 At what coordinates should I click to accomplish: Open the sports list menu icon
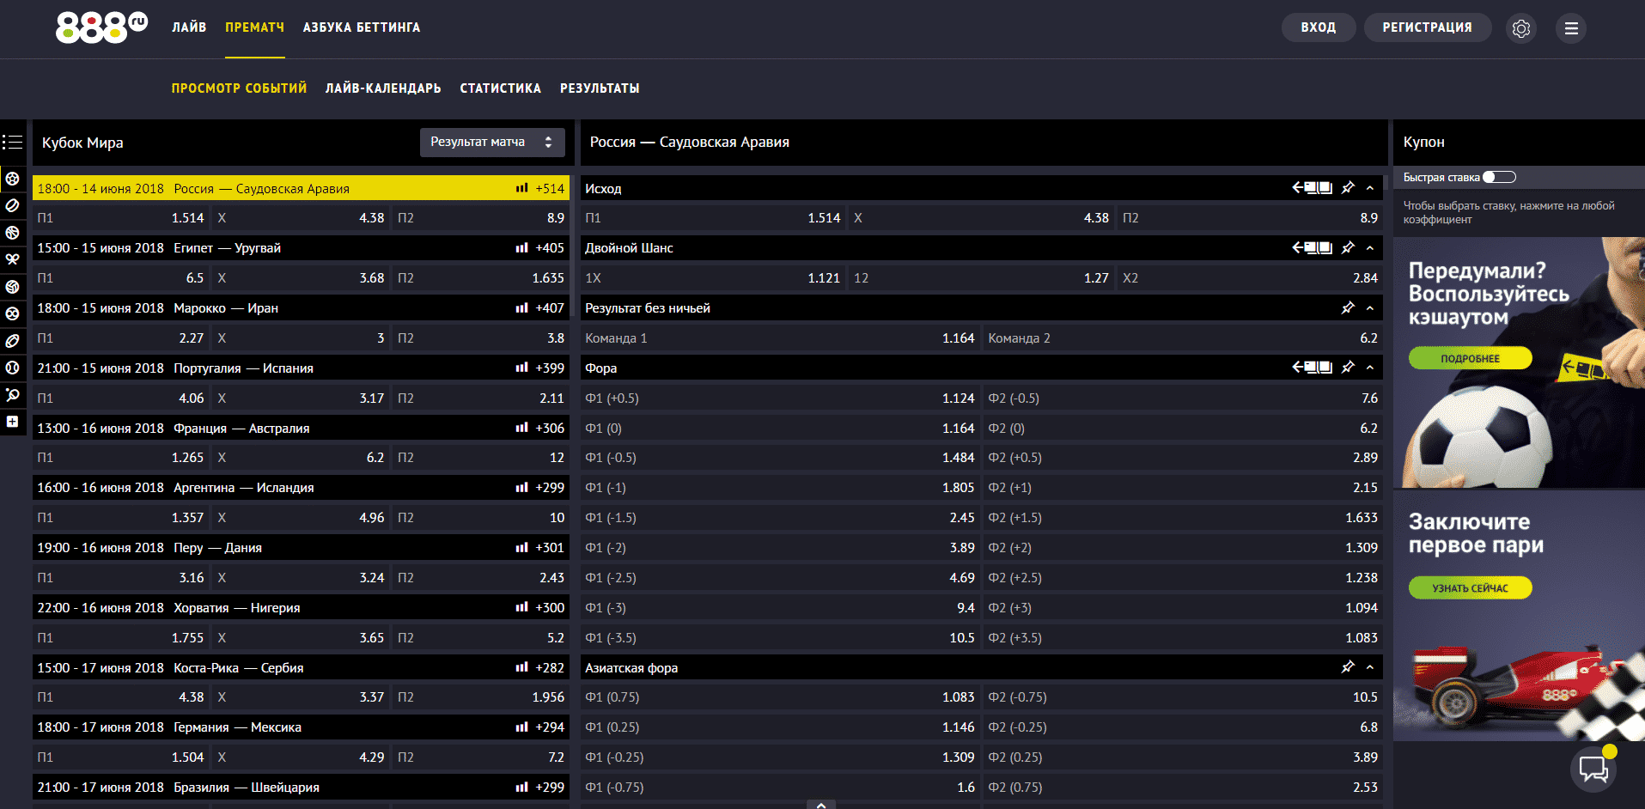[12, 142]
